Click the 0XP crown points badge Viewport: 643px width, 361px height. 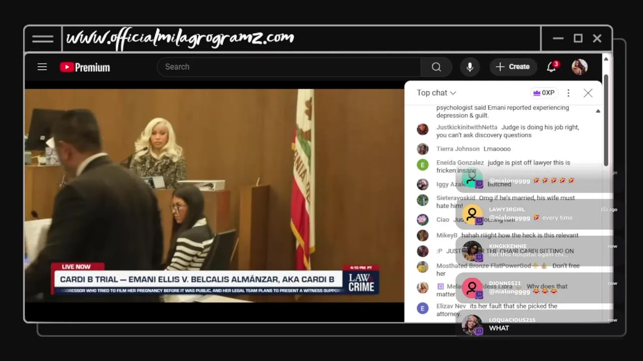[x=544, y=93]
